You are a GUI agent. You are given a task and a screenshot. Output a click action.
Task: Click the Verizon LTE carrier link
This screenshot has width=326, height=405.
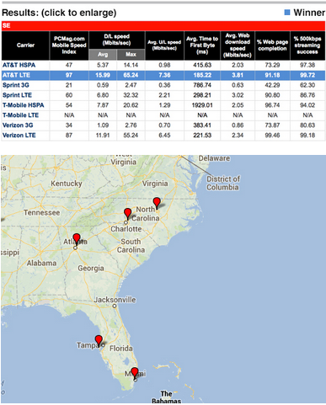[x=19, y=136]
